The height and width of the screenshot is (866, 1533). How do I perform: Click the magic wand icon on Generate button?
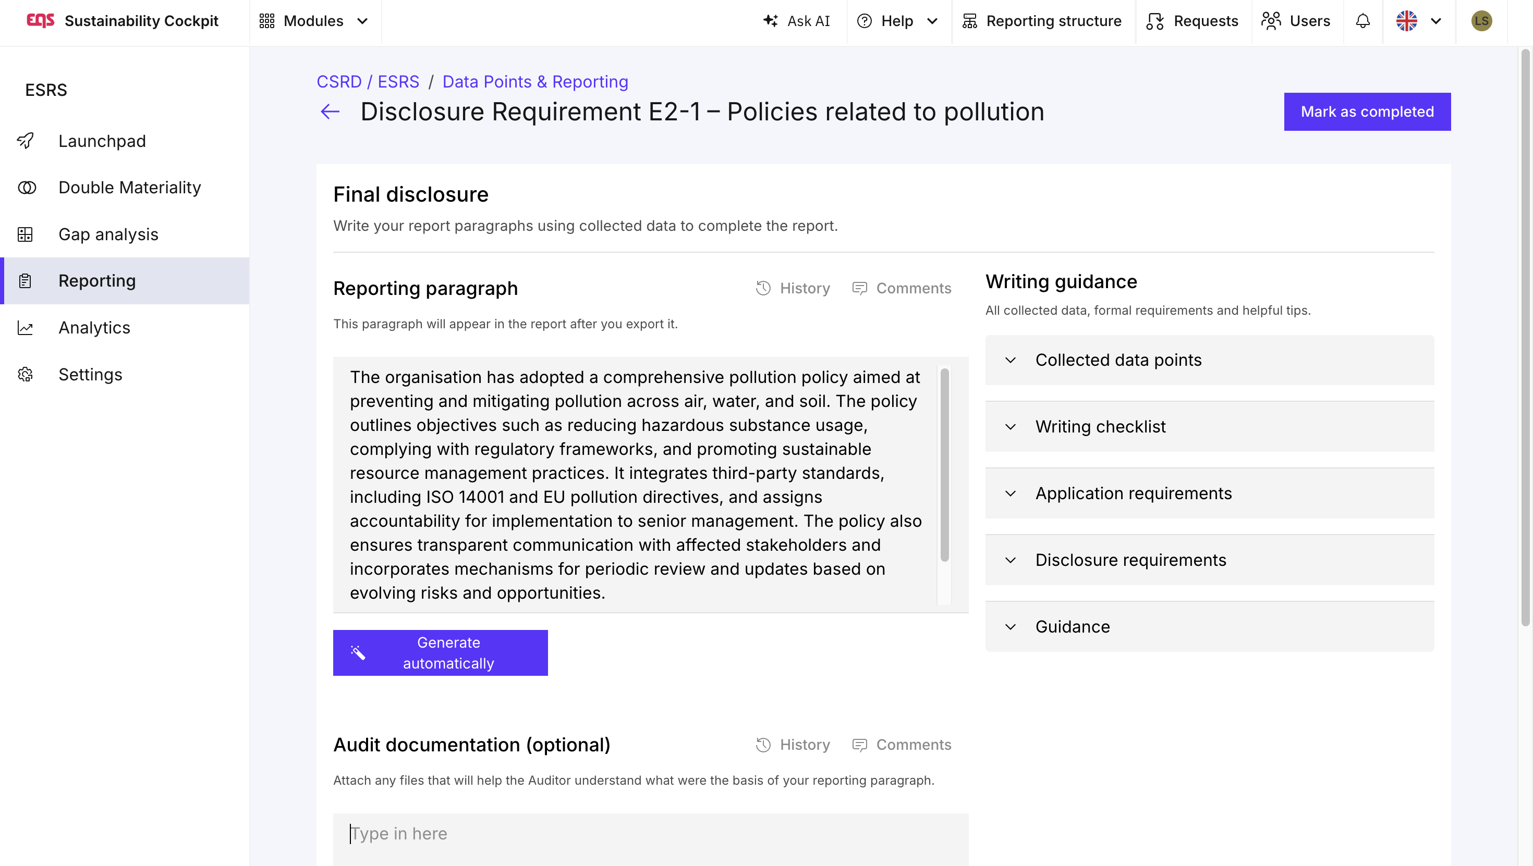(358, 652)
